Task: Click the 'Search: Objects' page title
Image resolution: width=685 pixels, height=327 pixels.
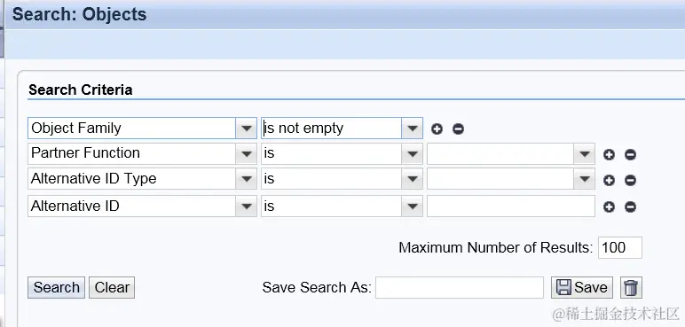Action: 80,14
